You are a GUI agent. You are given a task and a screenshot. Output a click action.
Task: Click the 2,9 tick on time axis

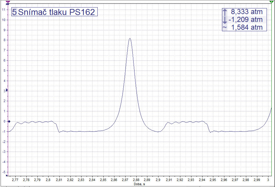click(158, 180)
